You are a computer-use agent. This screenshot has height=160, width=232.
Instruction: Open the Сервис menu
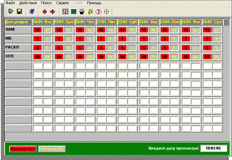[63, 3]
